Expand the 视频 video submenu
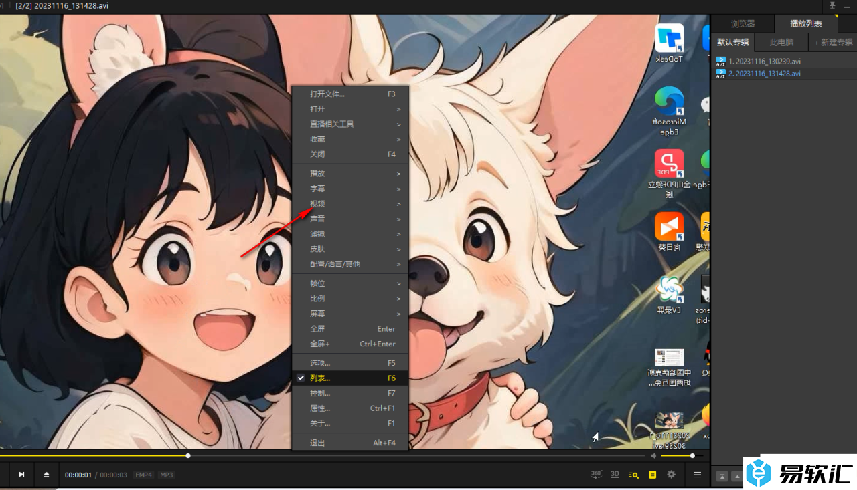 350,204
